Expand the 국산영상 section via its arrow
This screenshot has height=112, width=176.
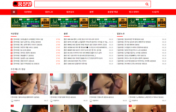(59, 33)
